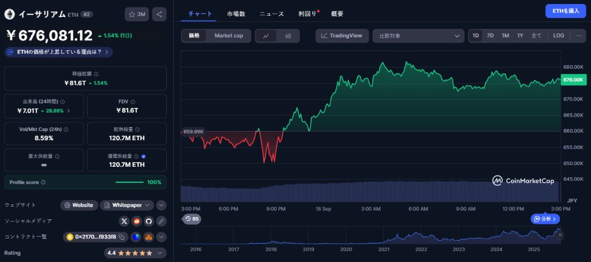Click the info icon beside 循環供給量
The height and width of the screenshot is (262, 591).
tap(136, 156)
